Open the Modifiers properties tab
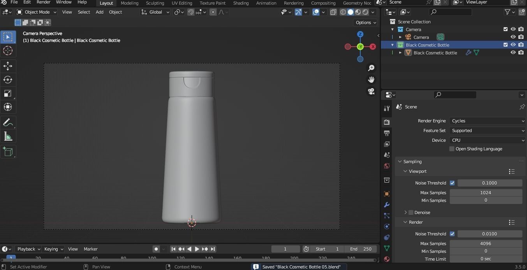Viewport: 527px width, 270px height. (386, 204)
